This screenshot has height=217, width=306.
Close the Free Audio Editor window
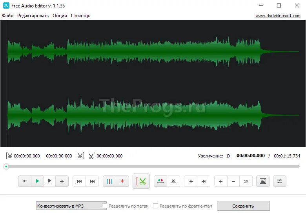coord(297,5)
